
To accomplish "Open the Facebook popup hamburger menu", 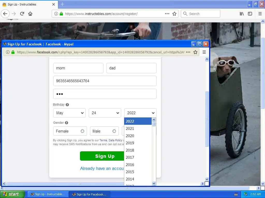I will click(x=204, y=52).
